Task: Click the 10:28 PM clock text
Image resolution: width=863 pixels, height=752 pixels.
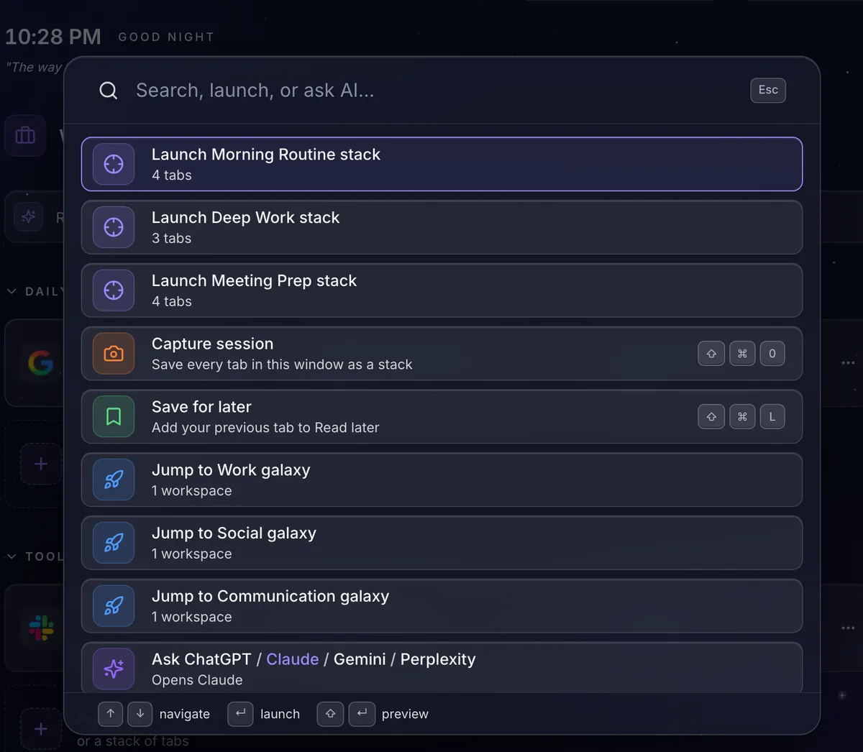Action: [x=53, y=37]
